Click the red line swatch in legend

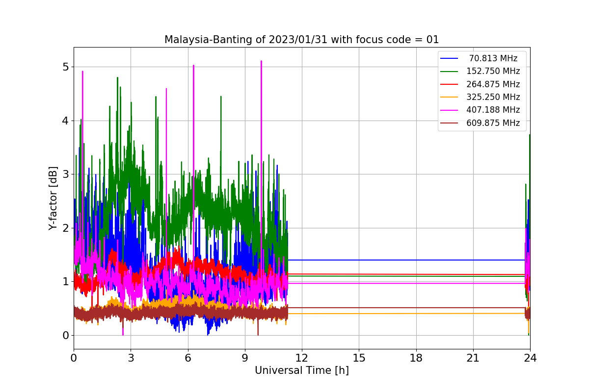[449, 84]
